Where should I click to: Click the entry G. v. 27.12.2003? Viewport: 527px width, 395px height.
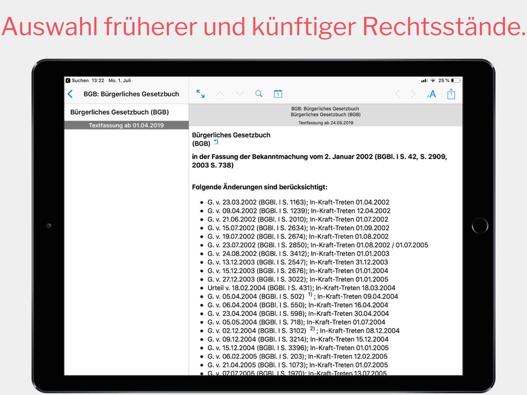click(x=298, y=280)
